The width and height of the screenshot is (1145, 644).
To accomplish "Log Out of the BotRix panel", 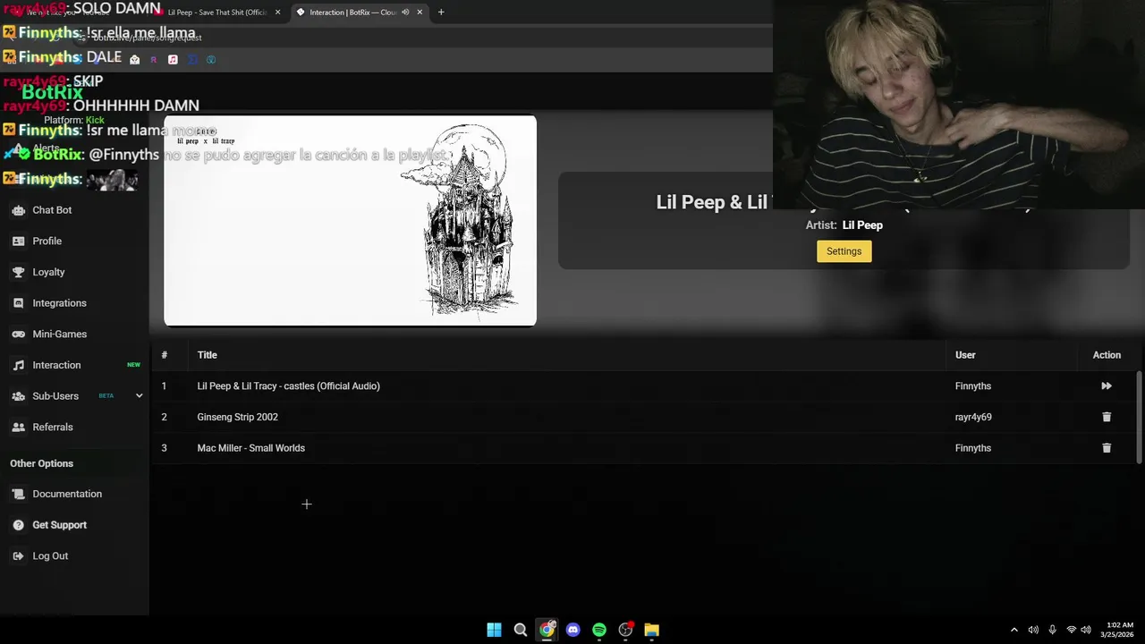I will coord(50,556).
